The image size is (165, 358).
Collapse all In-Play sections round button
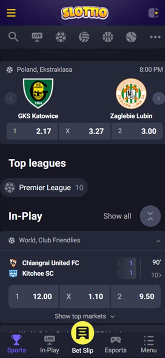coord(150,216)
